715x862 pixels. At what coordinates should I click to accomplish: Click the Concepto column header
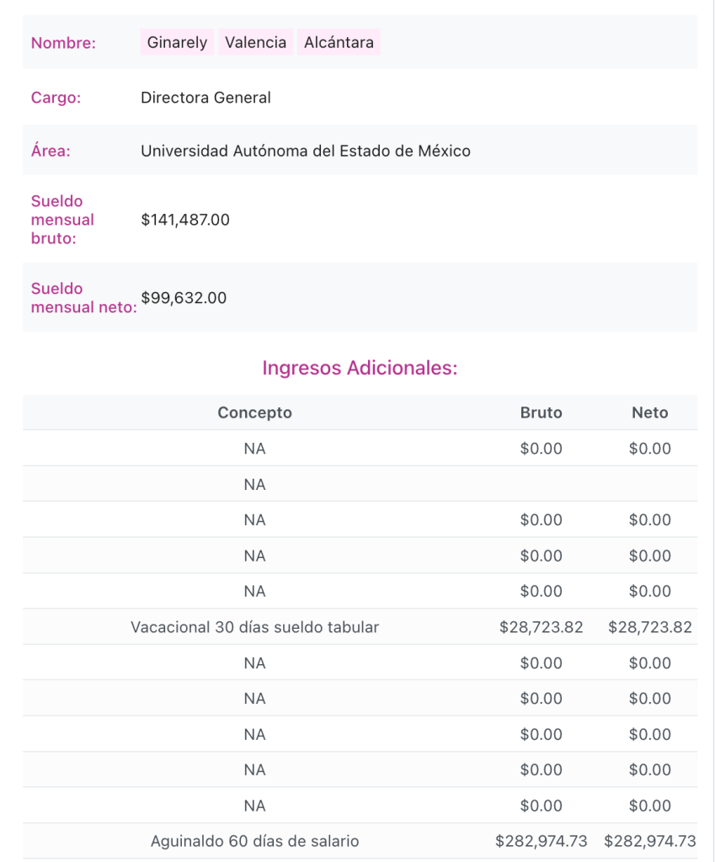click(x=254, y=412)
